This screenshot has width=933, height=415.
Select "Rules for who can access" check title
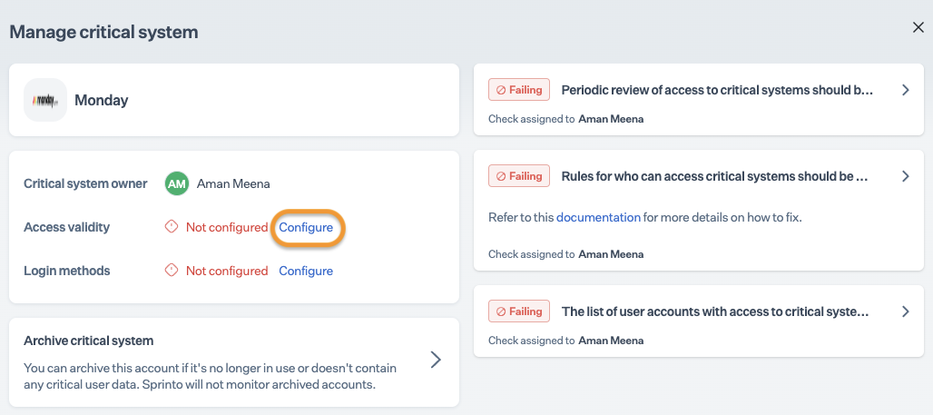pos(714,176)
